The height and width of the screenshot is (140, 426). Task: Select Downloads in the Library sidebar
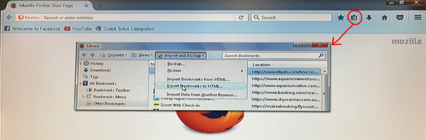pos(97,70)
